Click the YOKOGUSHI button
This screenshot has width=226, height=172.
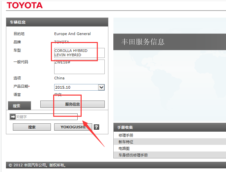click(x=73, y=127)
